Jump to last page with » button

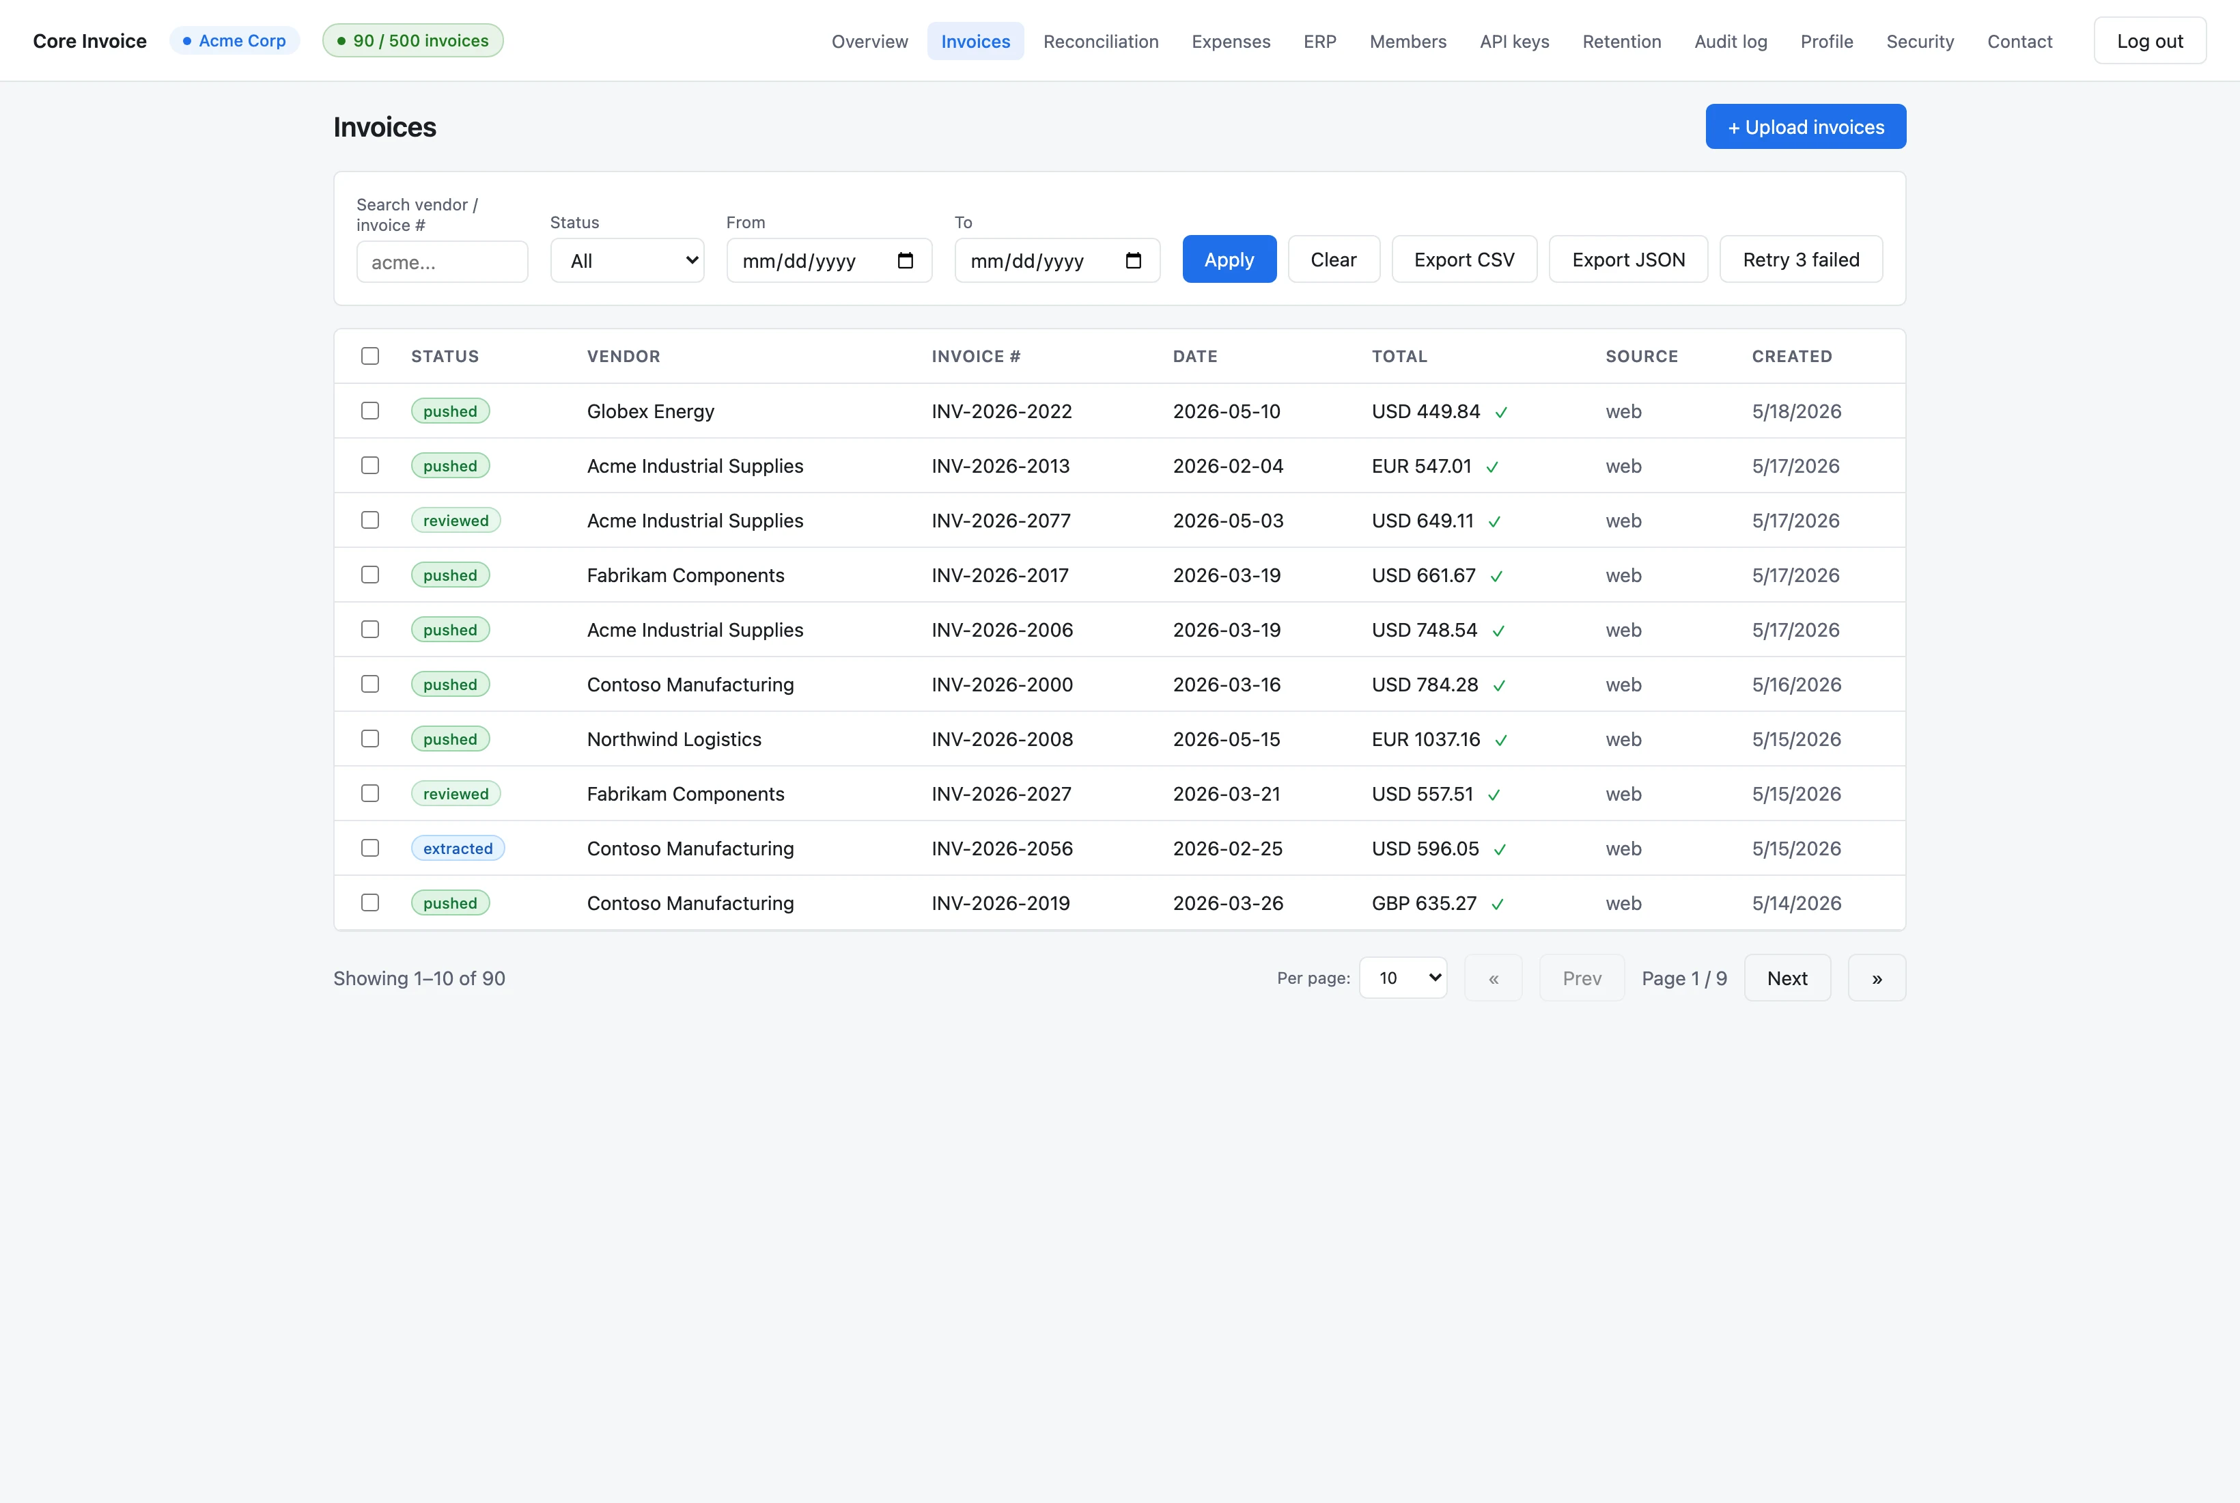pos(1877,978)
